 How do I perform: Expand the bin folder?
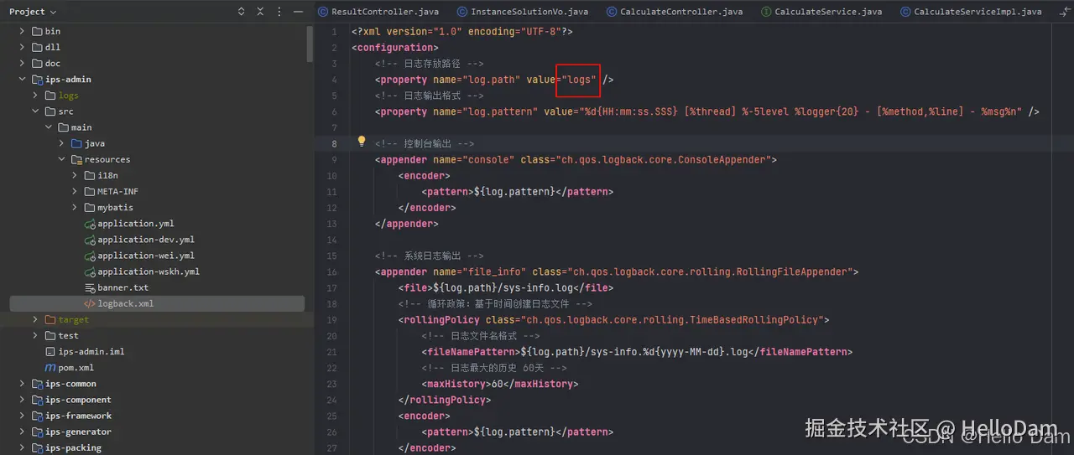coord(23,31)
